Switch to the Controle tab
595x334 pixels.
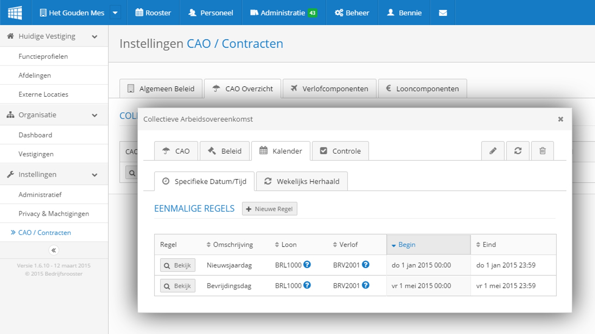coord(340,151)
